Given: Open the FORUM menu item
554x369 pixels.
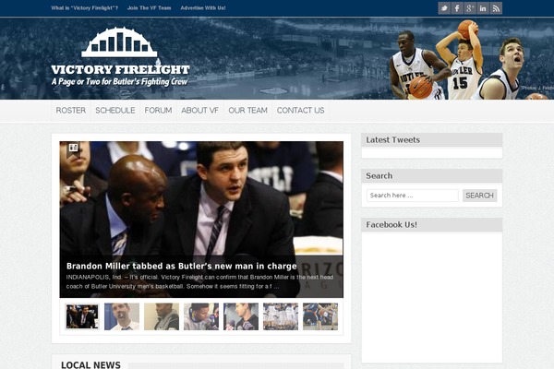Looking at the screenshot, I should (158, 111).
